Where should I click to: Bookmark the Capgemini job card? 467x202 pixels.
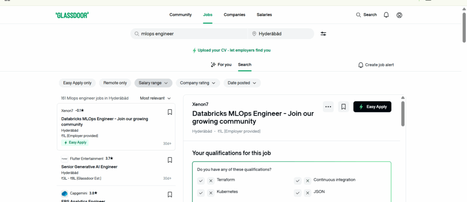tap(170, 195)
